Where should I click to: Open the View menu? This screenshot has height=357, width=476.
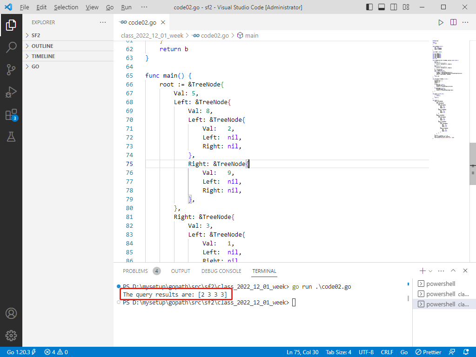click(x=92, y=7)
